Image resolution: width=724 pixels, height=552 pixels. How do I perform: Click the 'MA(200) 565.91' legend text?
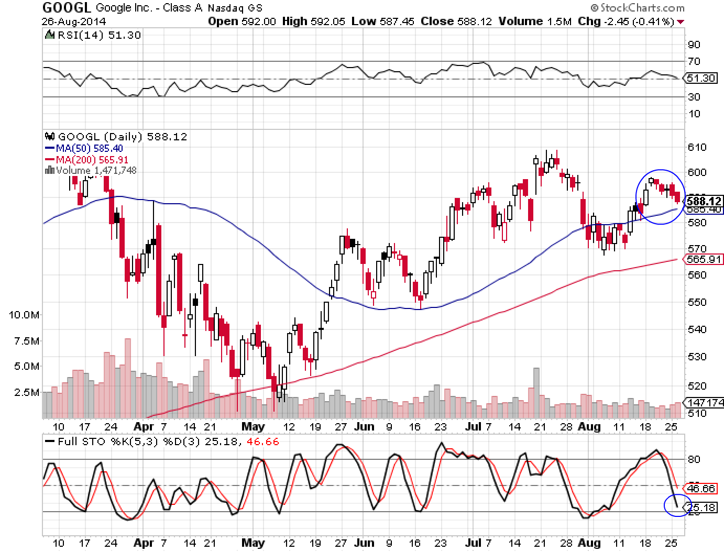pyautogui.click(x=92, y=160)
